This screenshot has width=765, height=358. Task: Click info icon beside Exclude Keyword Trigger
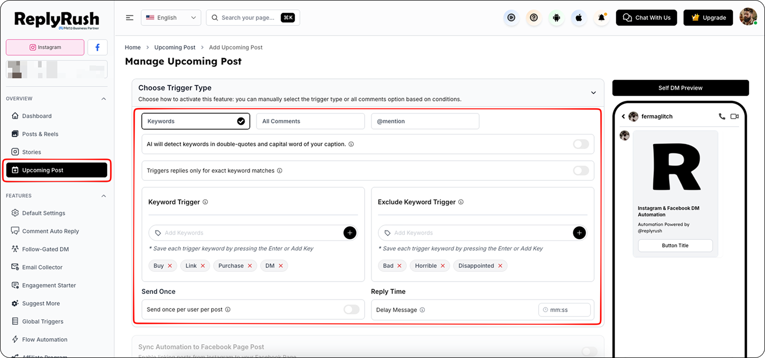tap(461, 202)
